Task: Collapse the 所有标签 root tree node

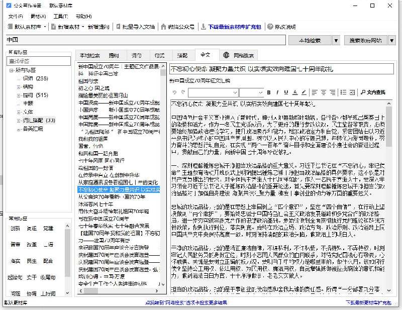Action: click(11, 70)
